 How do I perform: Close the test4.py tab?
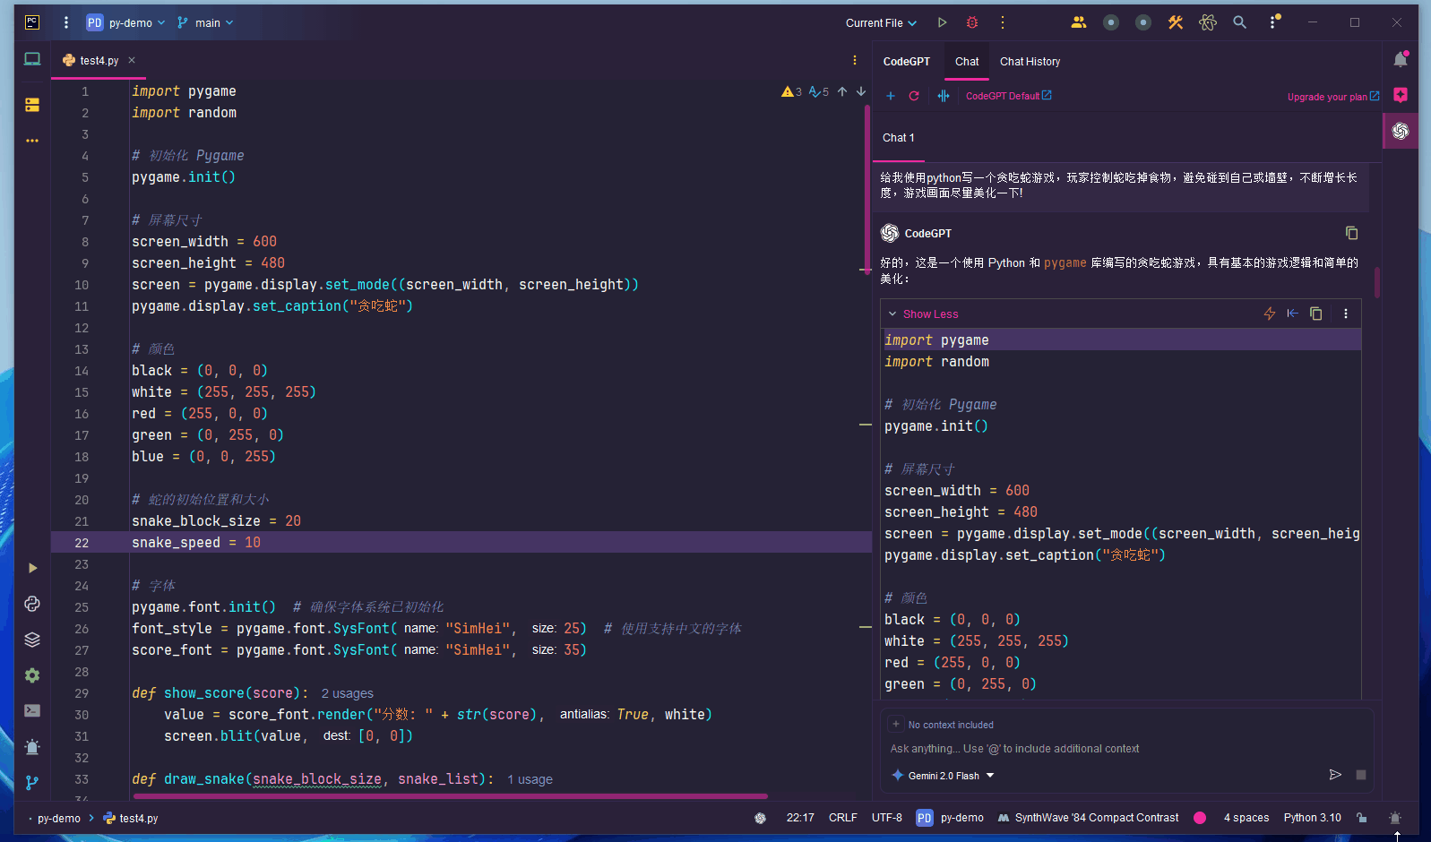click(132, 60)
